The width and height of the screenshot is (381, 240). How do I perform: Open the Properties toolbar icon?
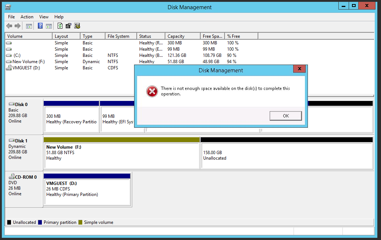(69, 26)
